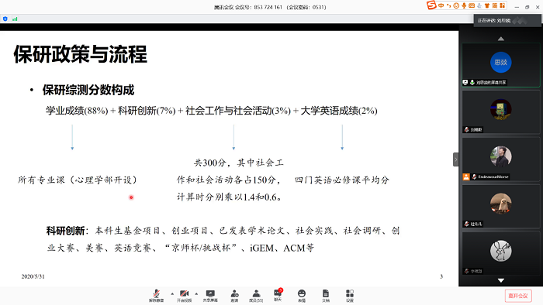The height and width of the screenshot is (305, 543).
Task: Click the green microphone icon on 思媛's tile
Action: tap(472, 82)
